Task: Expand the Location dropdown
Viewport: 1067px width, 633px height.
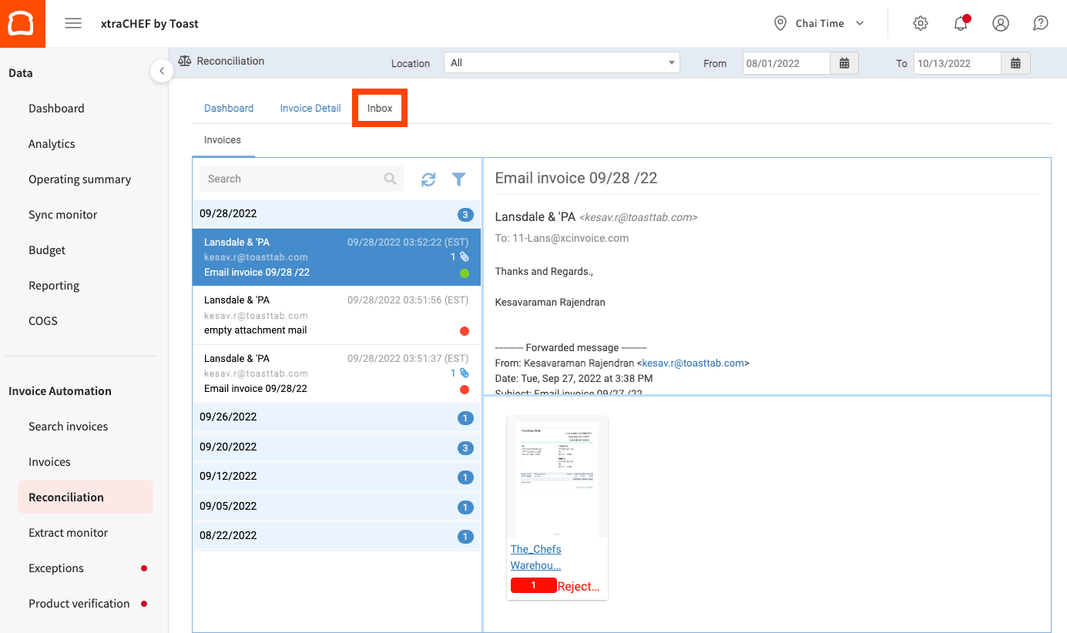Action: coord(562,63)
